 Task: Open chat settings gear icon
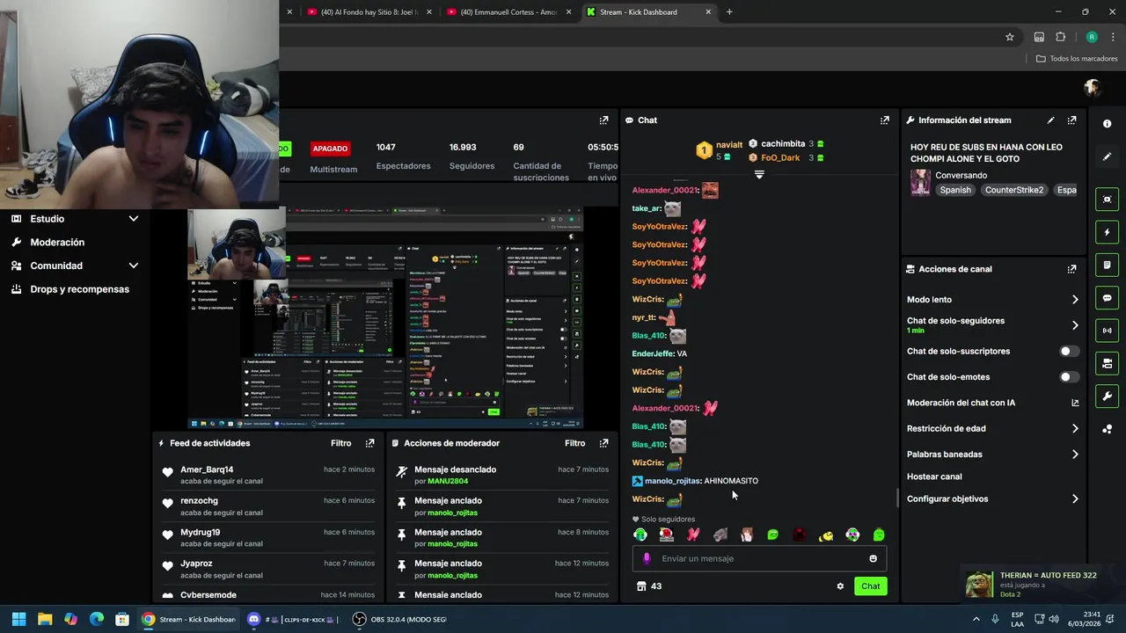840,586
